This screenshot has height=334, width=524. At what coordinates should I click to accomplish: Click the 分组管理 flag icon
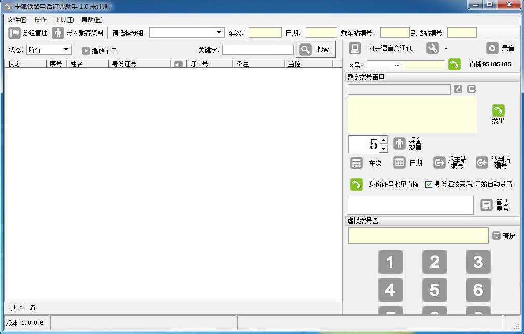click(x=15, y=33)
